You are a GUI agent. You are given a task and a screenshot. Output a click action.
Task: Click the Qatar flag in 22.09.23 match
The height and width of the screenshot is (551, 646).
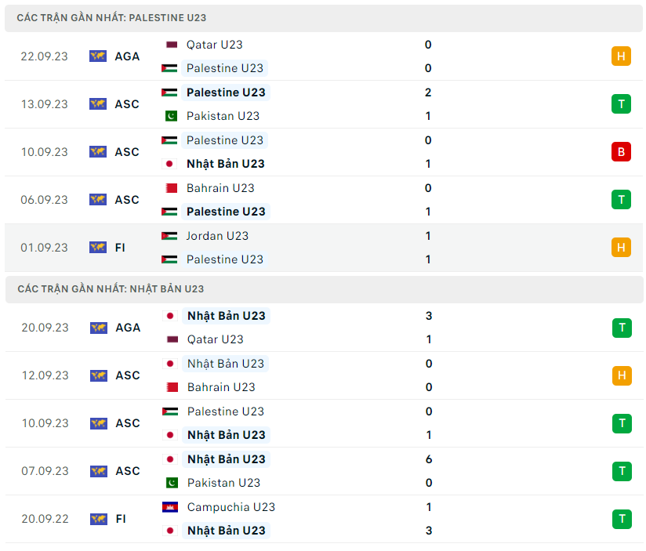pos(171,45)
